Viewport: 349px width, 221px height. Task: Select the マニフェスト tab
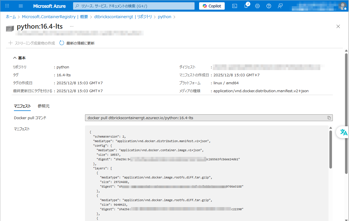click(22, 106)
